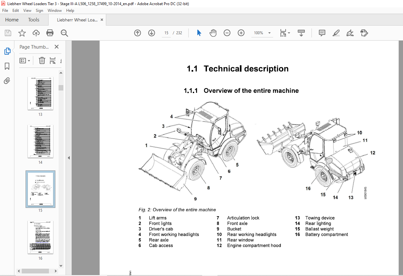
Task: Activate the Hand pan tool
Action: coord(213,33)
